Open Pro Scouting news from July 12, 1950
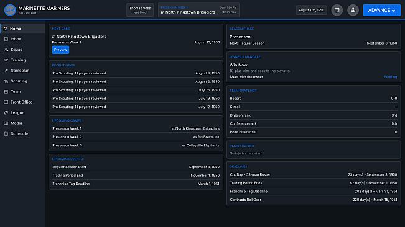Screen dimensions: 405x227 [136, 107]
